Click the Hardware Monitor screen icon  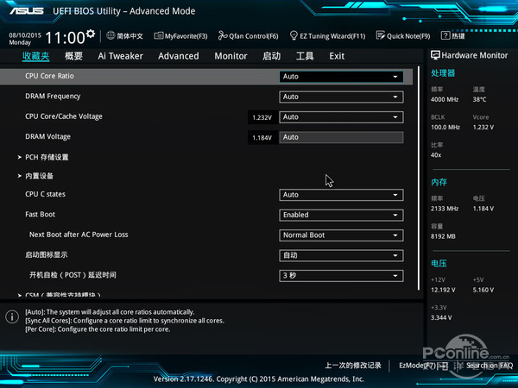coord(435,55)
